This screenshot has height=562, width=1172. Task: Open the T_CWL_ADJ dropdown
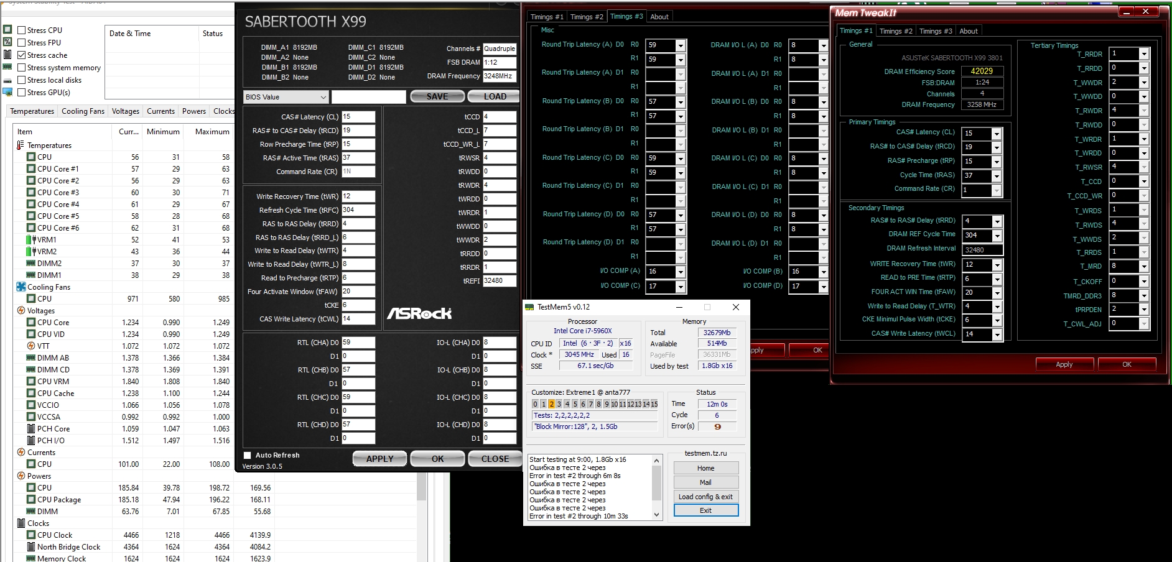coord(1143,323)
